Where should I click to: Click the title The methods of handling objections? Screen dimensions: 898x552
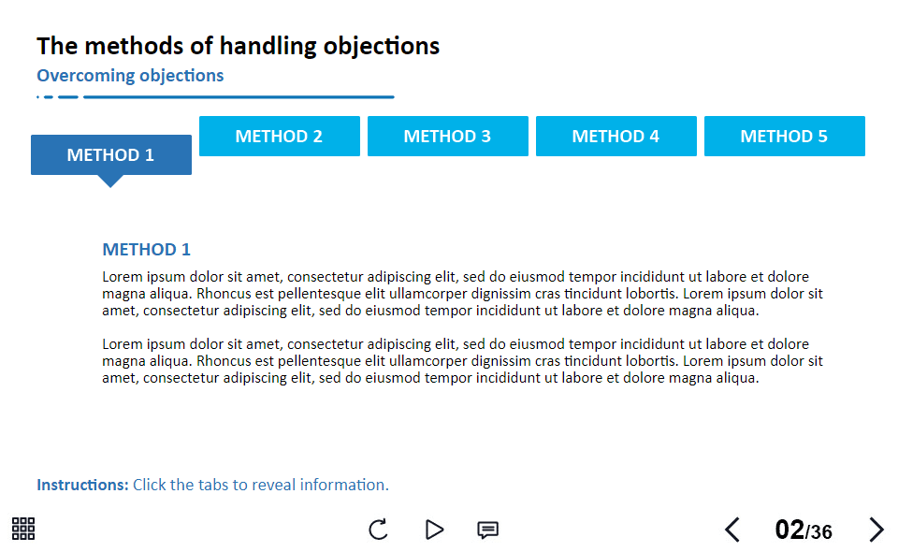point(239,47)
